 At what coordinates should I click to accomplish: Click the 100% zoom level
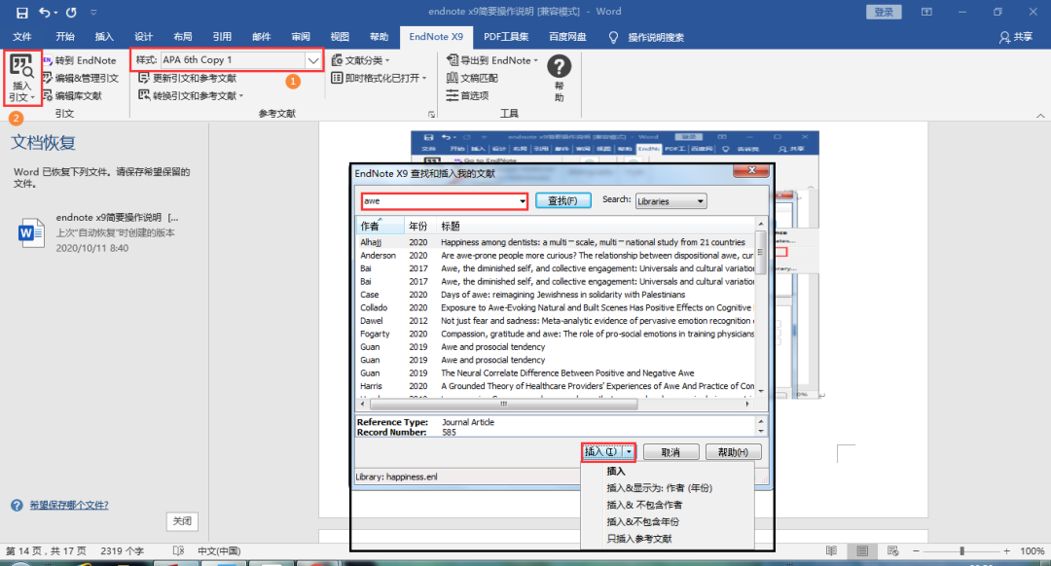tap(1033, 551)
